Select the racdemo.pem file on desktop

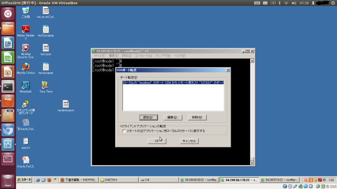tap(66, 106)
